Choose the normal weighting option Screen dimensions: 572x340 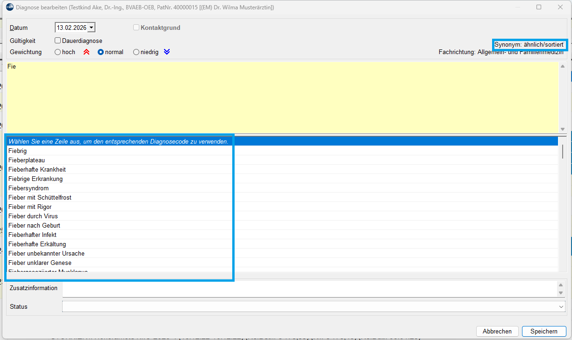[x=100, y=52]
